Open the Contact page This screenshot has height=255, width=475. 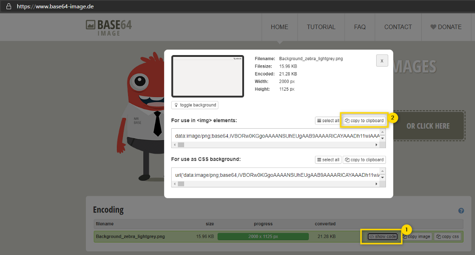pyautogui.click(x=398, y=27)
